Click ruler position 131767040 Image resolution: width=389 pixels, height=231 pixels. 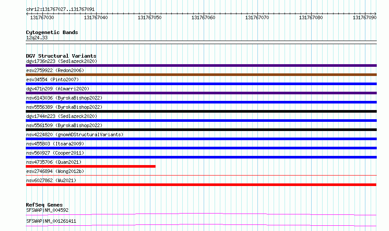[96, 17]
